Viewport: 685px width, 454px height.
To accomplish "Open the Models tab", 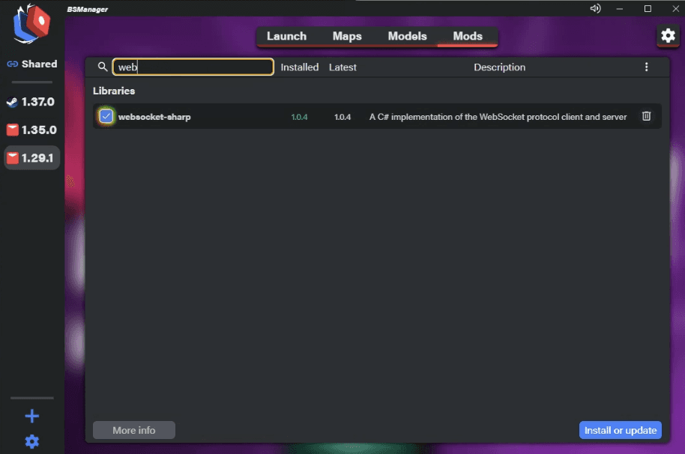I will click(407, 36).
